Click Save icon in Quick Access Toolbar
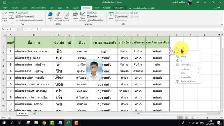224x126 pixels. click(5, 2)
